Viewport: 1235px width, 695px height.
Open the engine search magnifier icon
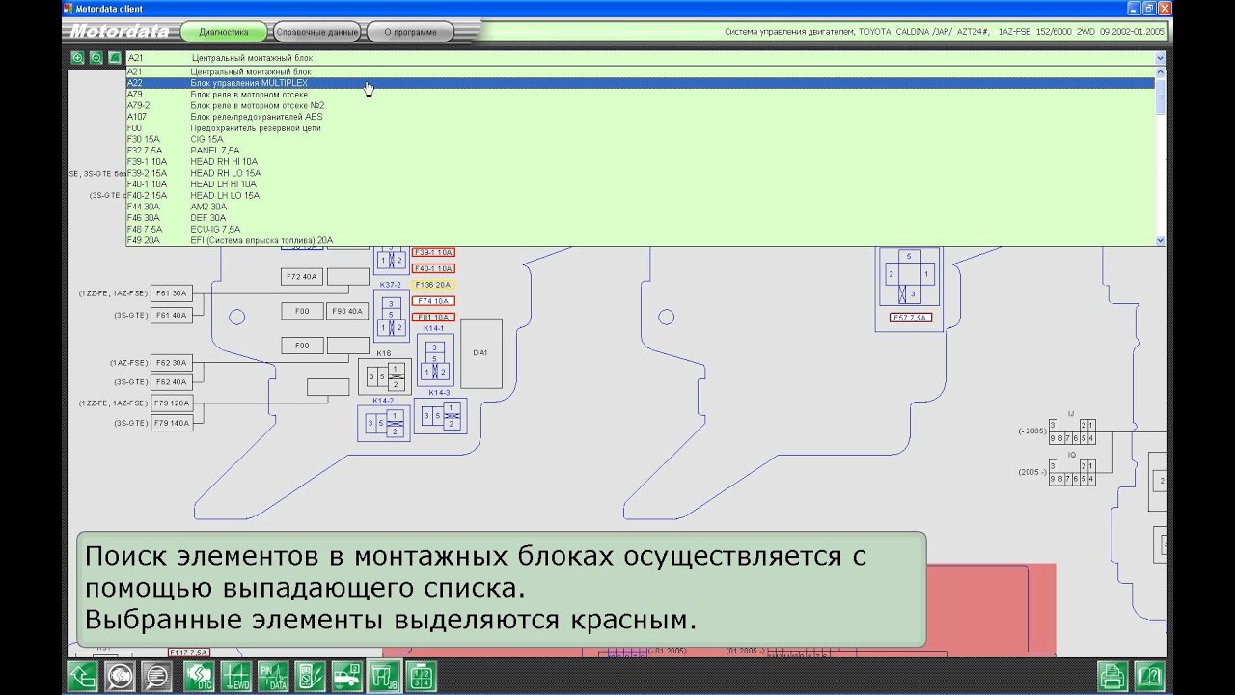pos(119,676)
